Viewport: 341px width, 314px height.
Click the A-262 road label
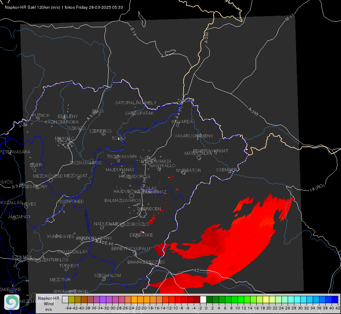207,37
